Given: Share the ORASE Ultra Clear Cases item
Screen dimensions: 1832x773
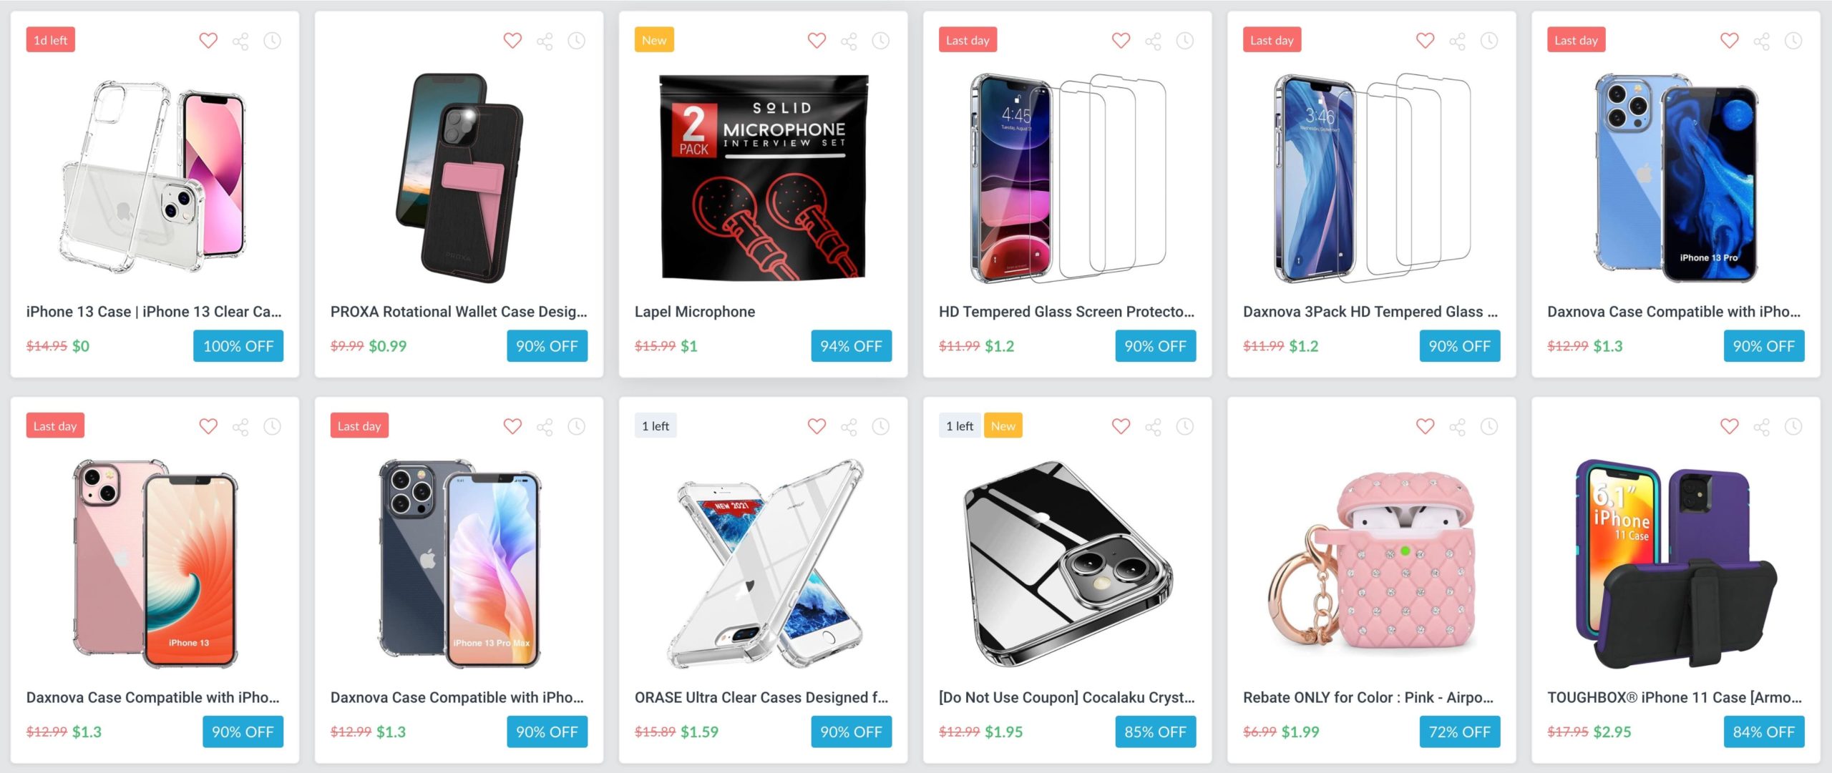Looking at the screenshot, I should 849,427.
